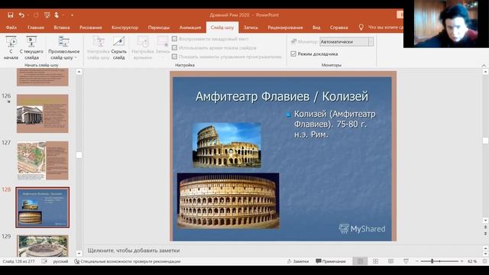Viewport: 489px width, 275px height.
Task: Click the Redo icon in title bar
Action: pos(36,15)
